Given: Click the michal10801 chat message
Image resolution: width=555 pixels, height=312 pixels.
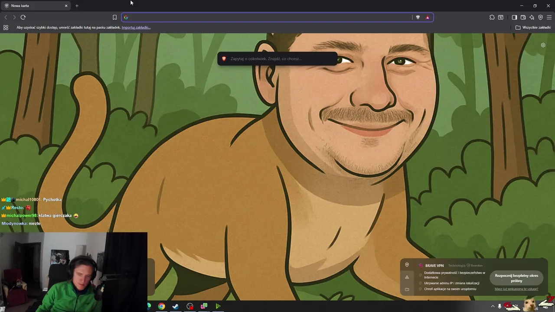Looking at the screenshot, I should tap(32, 200).
